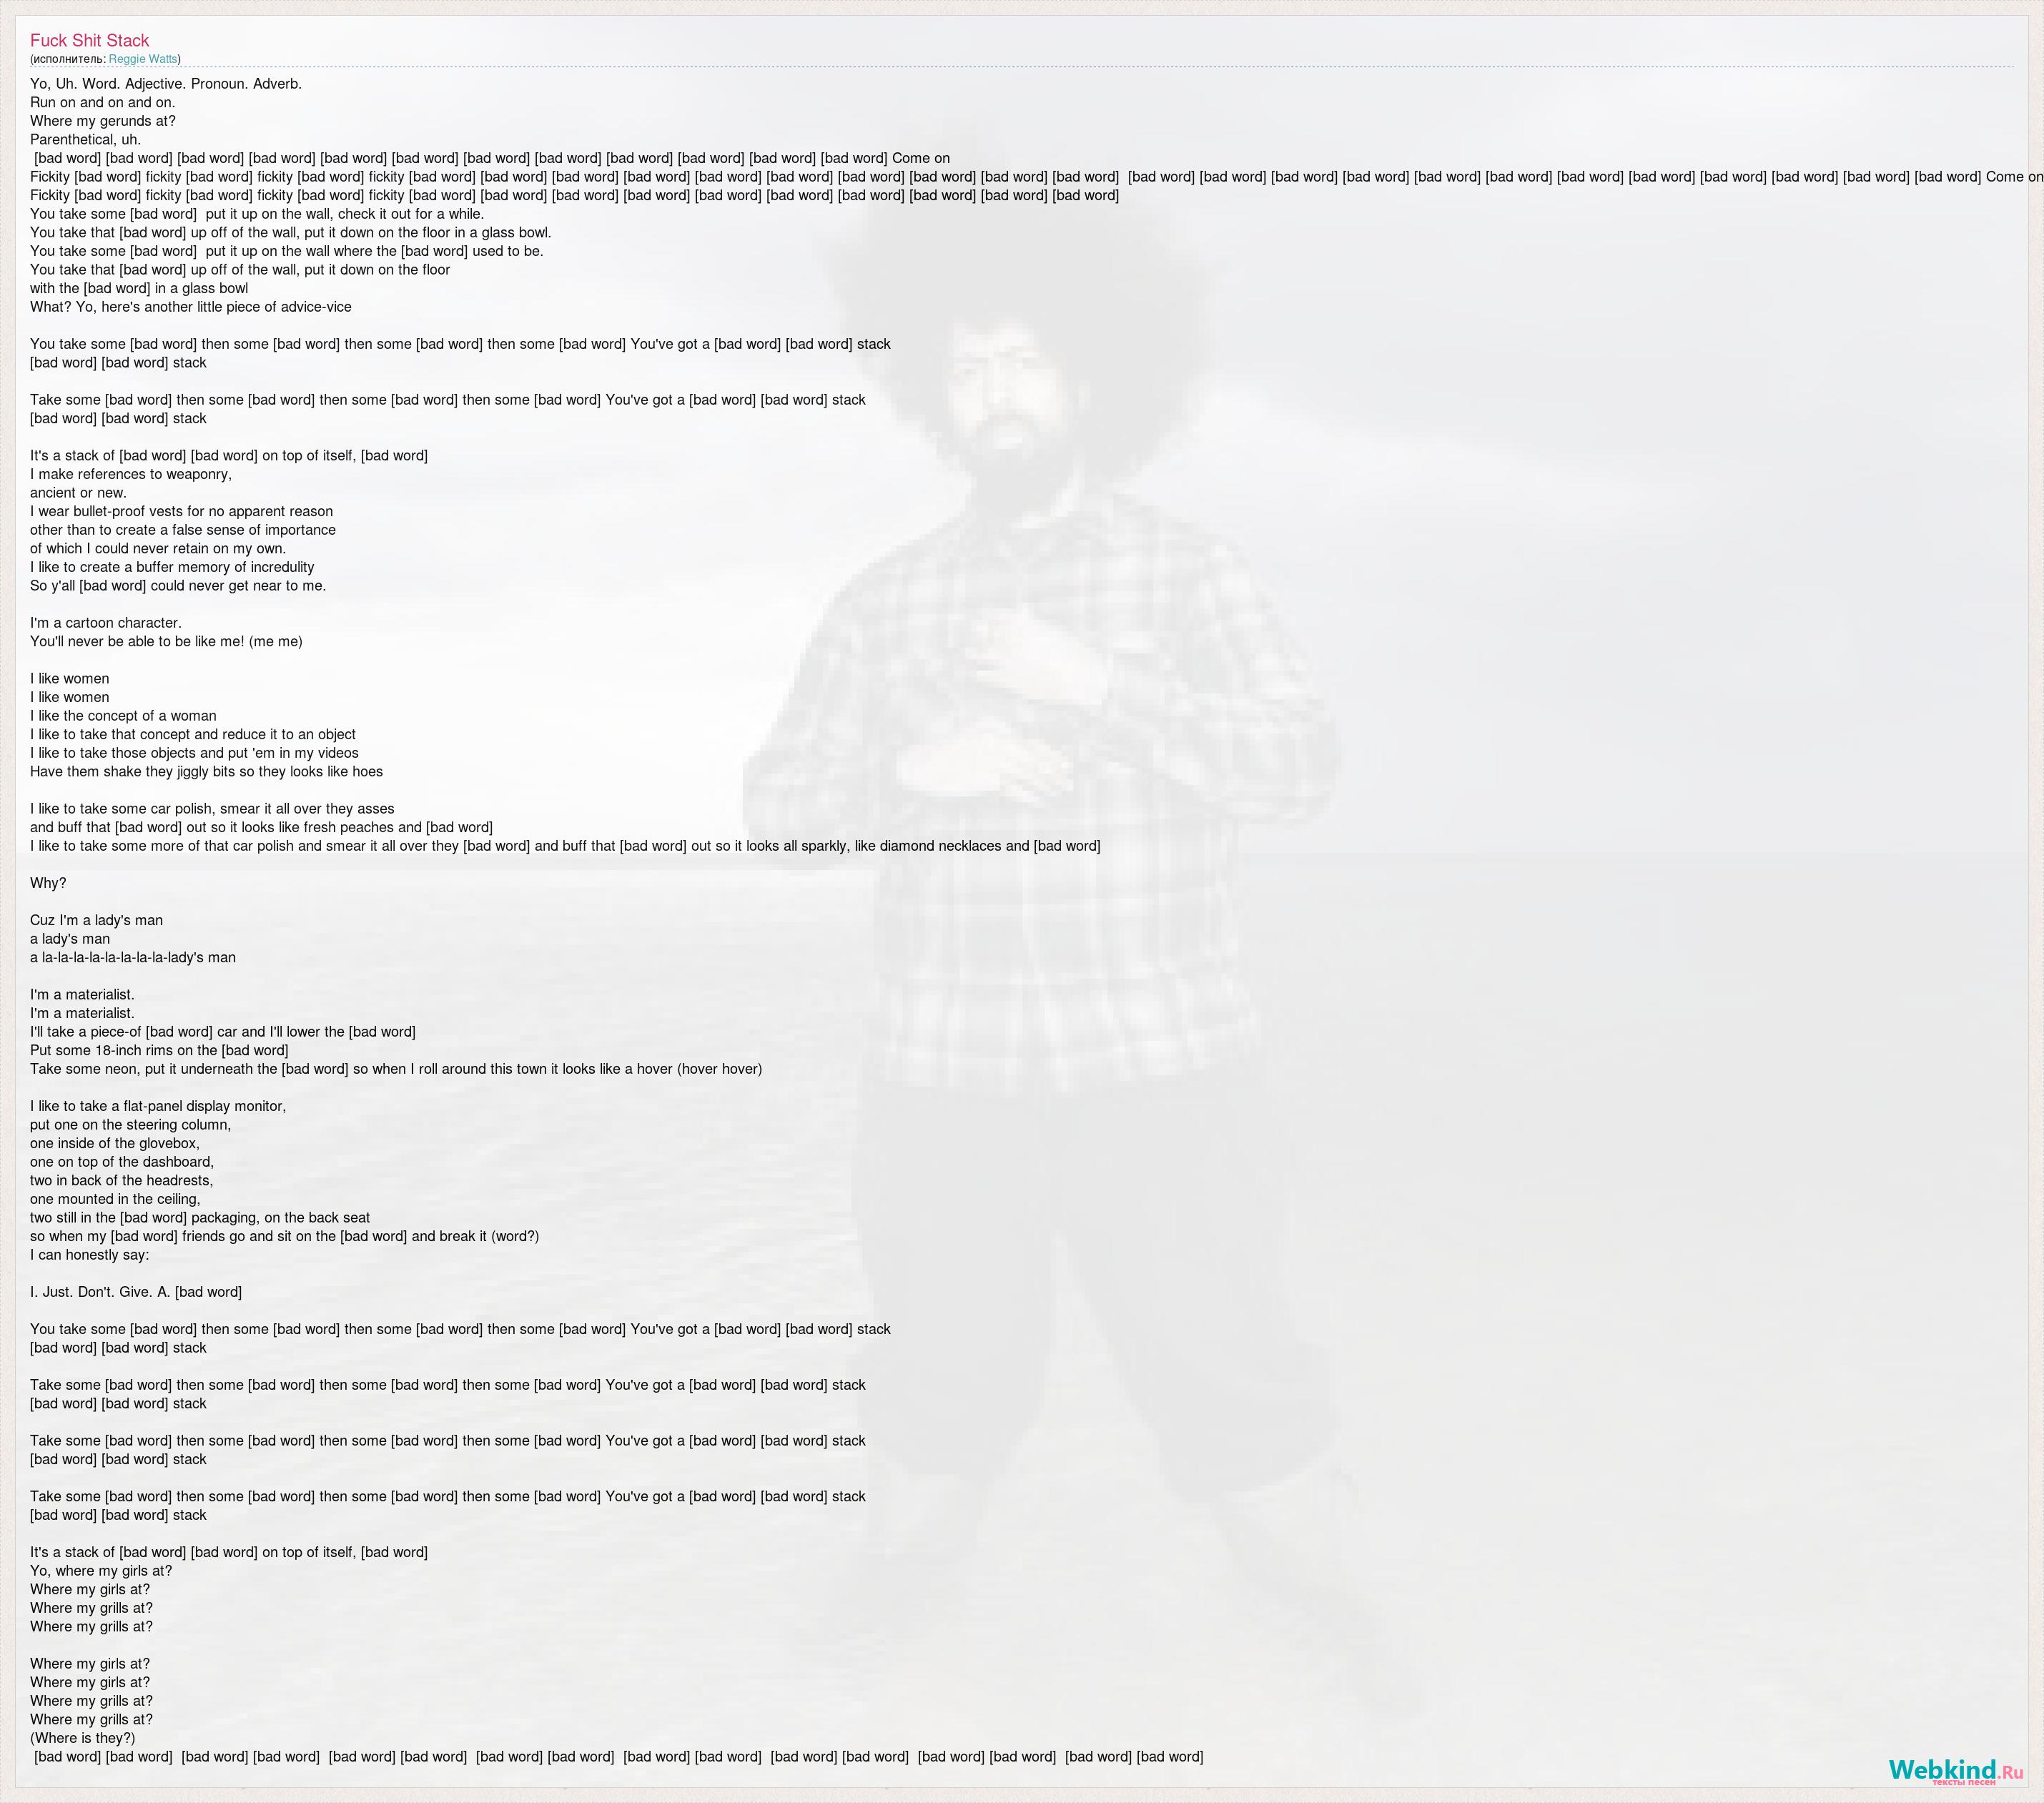Click 'I make references to weaponry,' line
This screenshot has height=1803, width=2044.
(130, 474)
